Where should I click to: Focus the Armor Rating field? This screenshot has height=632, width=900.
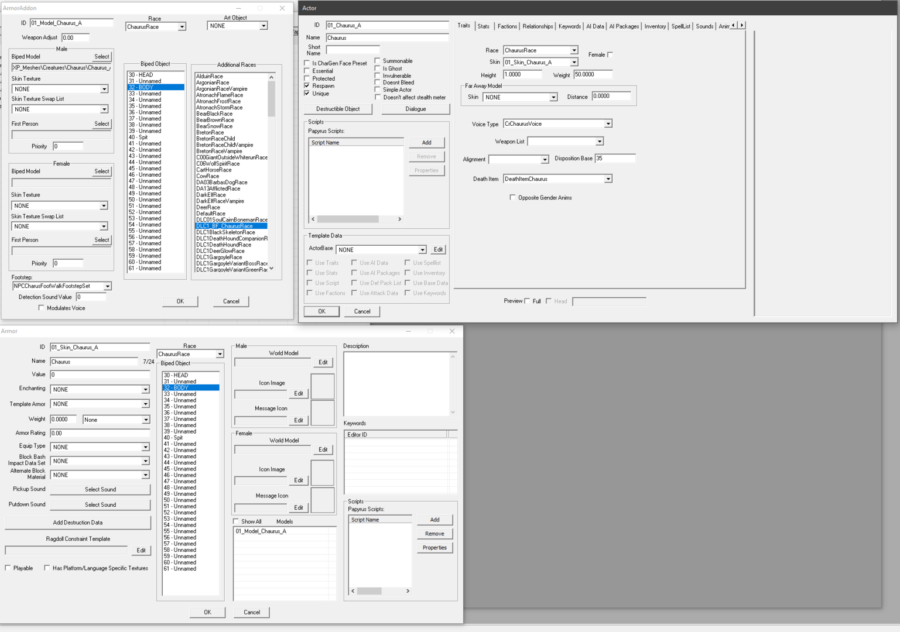point(100,434)
